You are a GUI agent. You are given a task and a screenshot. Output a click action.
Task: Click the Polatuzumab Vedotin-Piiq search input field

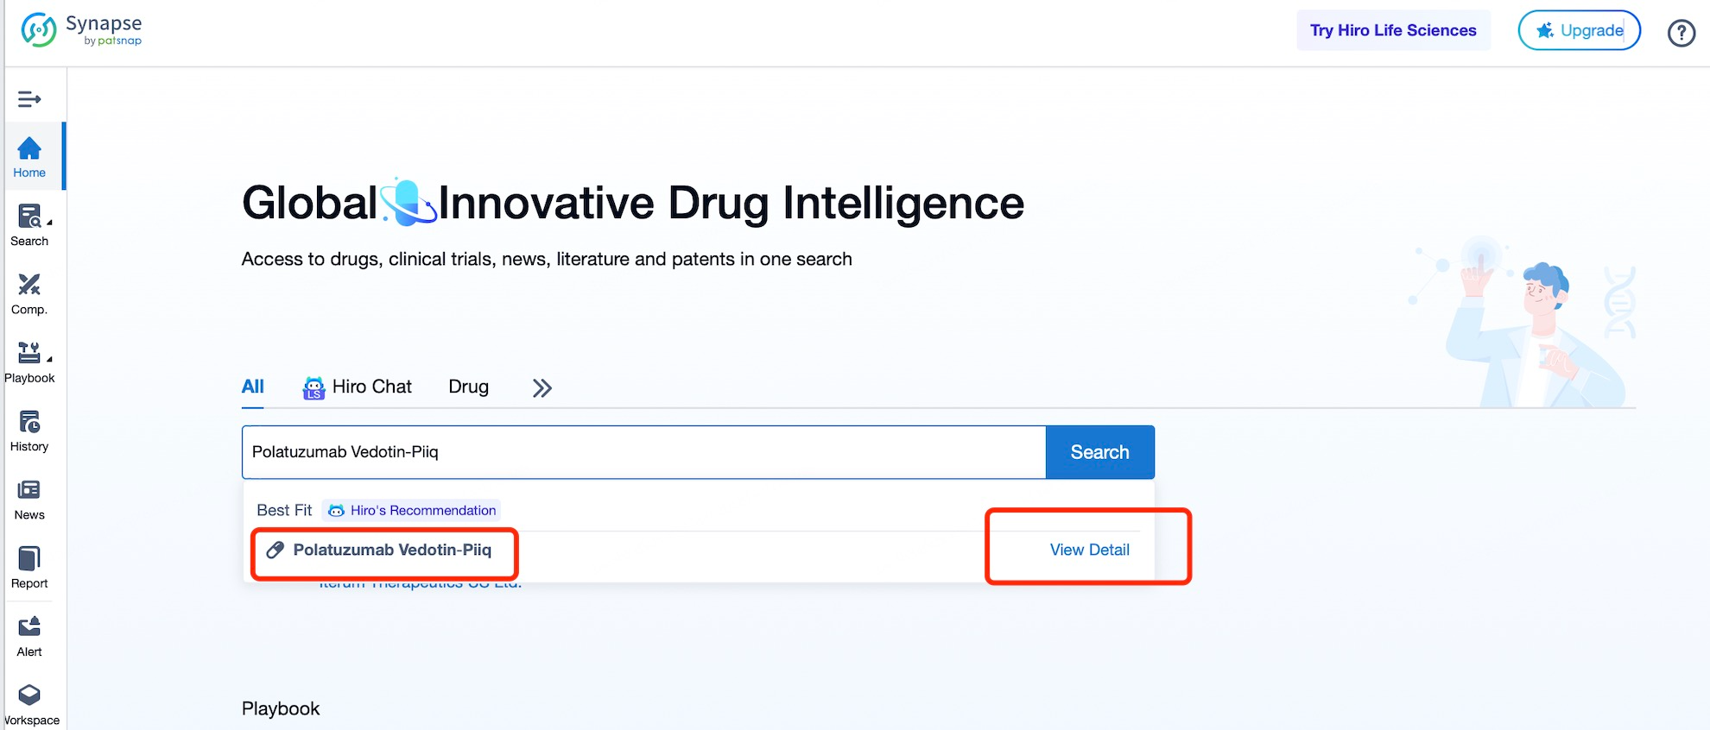643,452
